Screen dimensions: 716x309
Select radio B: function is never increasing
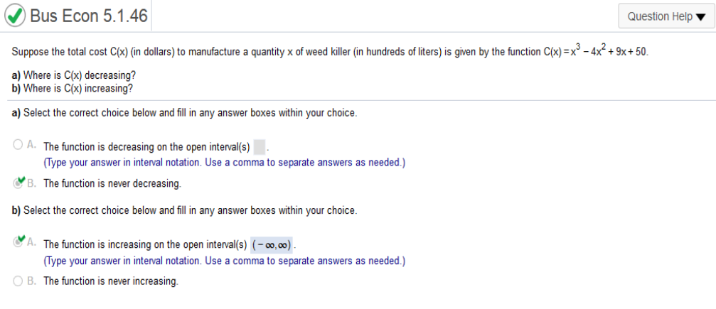pyautogui.click(x=17, y=281)
